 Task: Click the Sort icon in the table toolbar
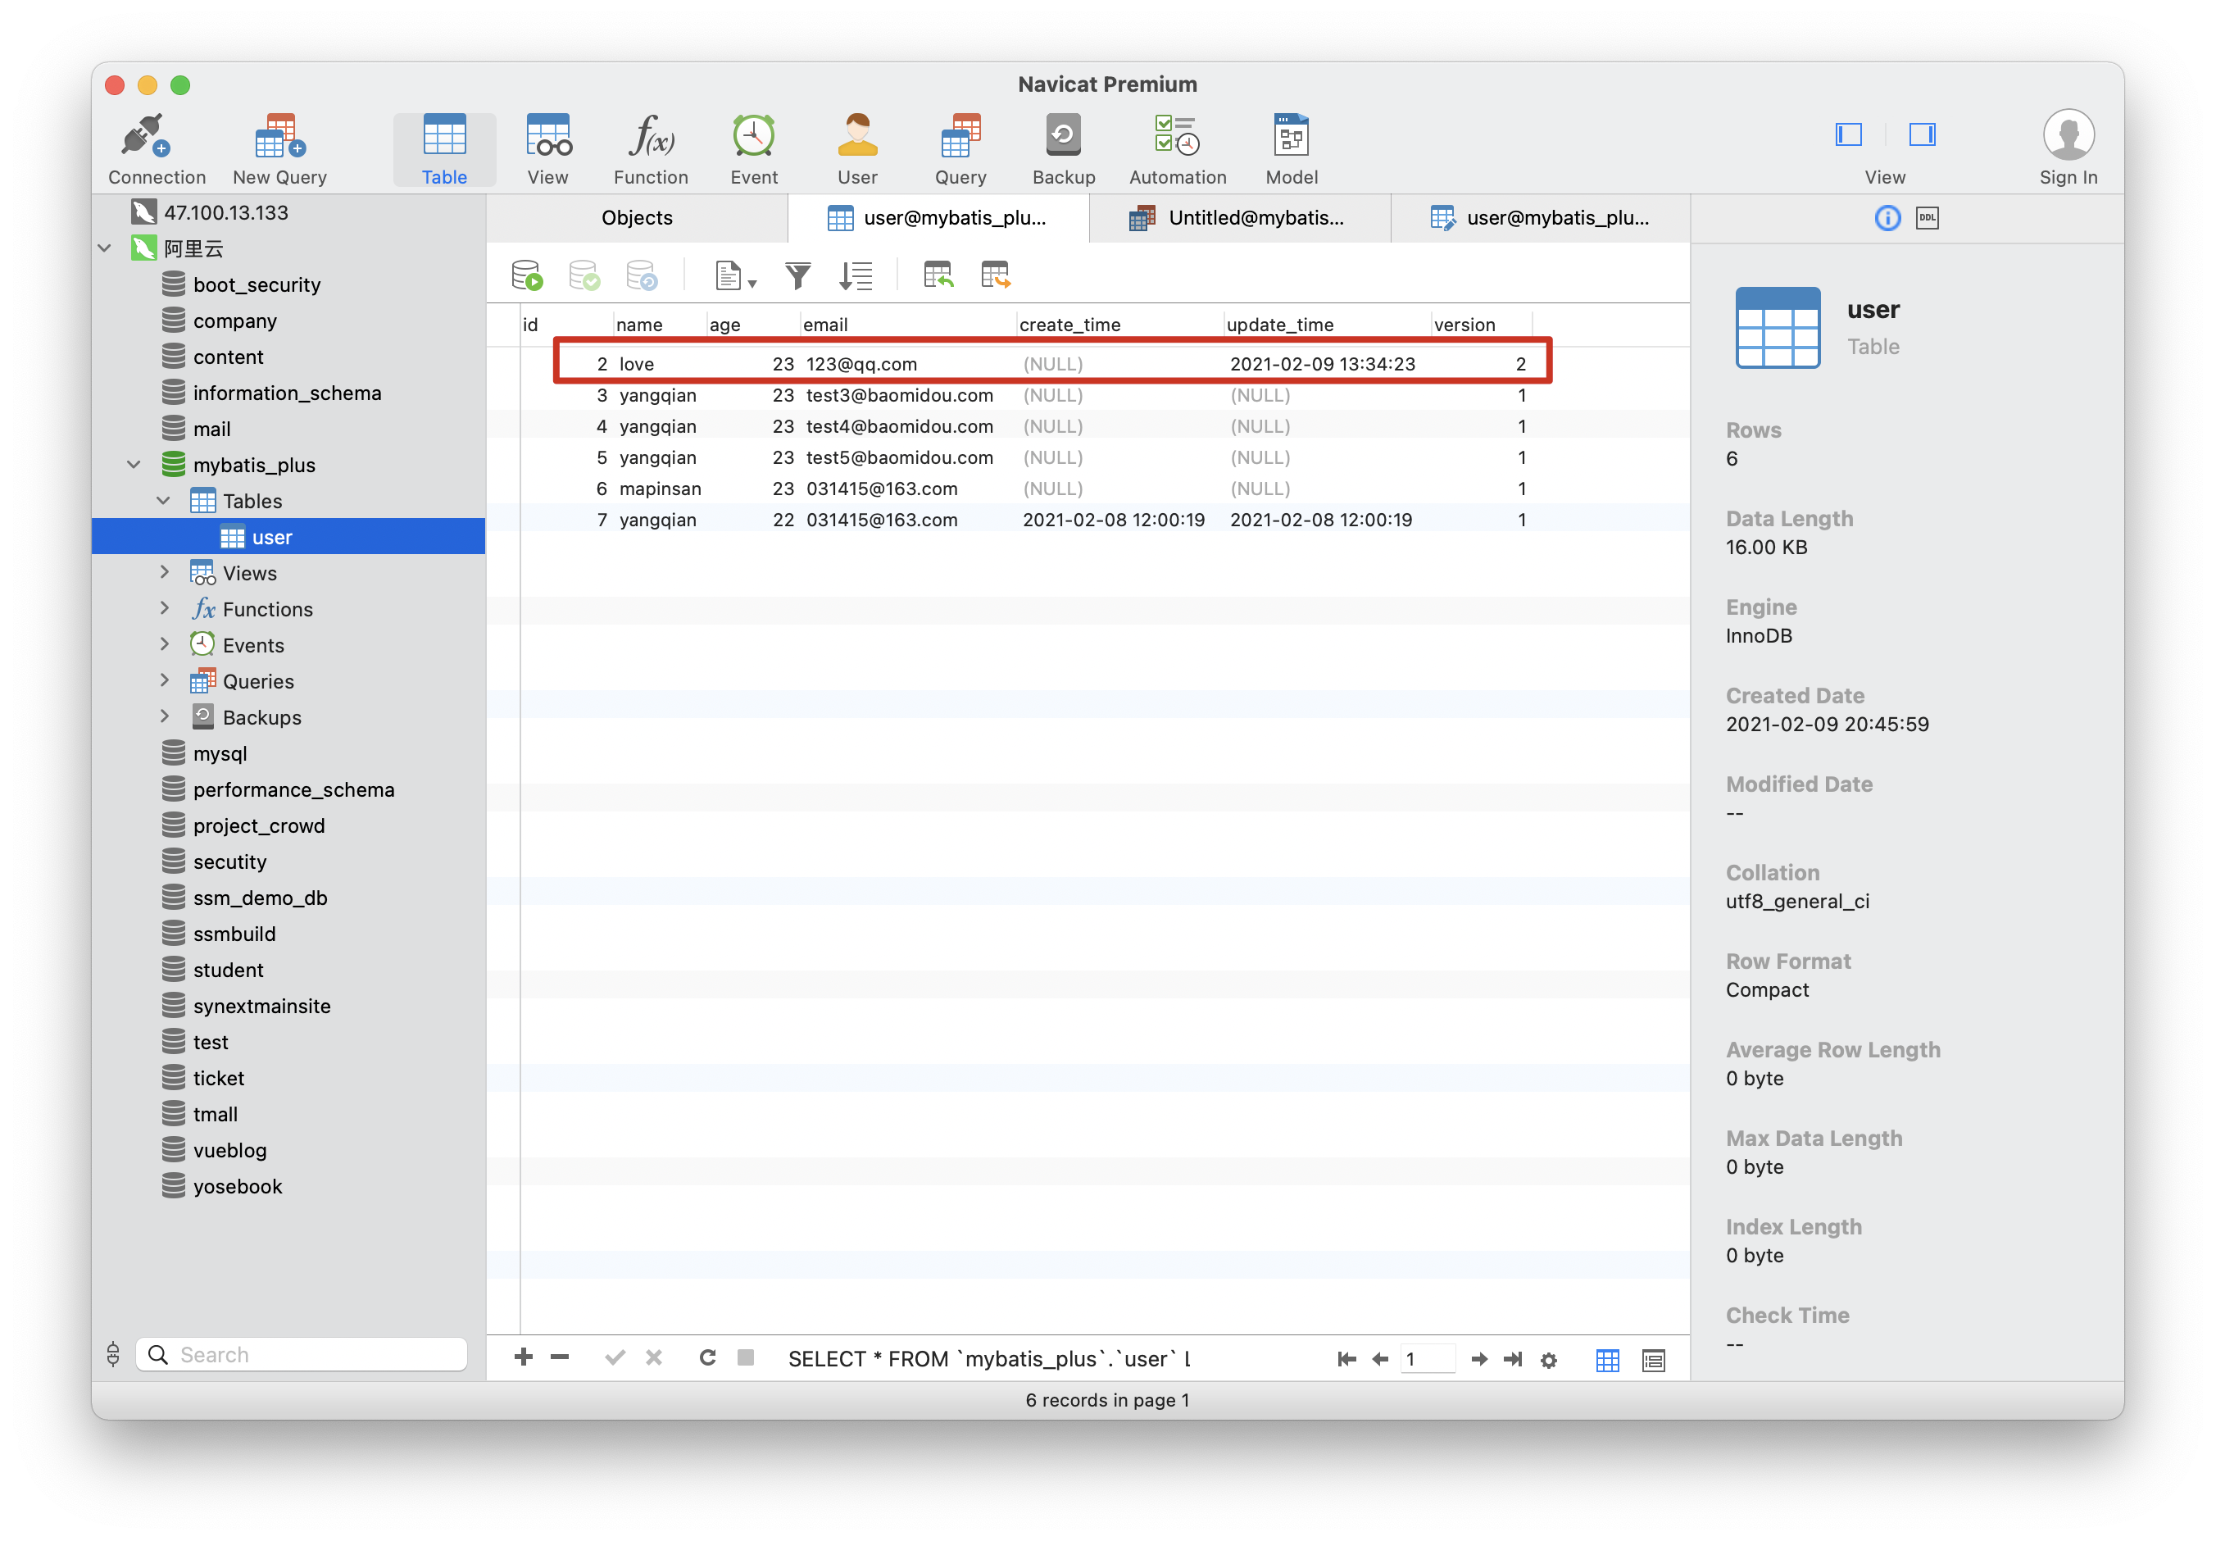tap(855, 276)
